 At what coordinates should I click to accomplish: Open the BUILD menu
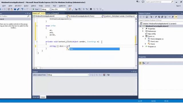tap(26, 6)
